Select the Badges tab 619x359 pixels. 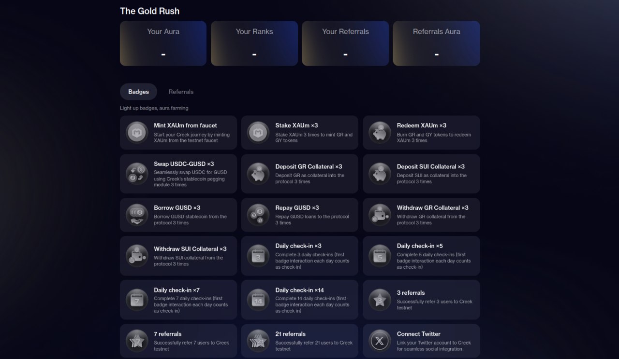(x=138, y=92)
